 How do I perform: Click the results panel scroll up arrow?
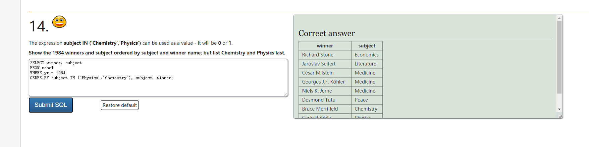point(559,18)
